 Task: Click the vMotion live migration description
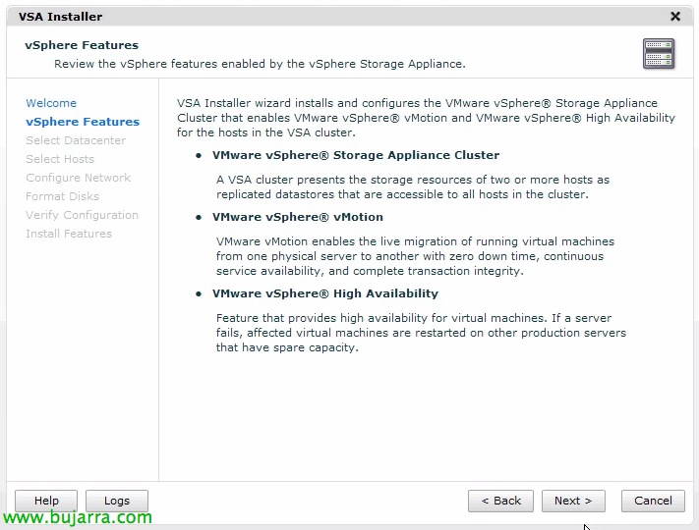coord(416,256)
